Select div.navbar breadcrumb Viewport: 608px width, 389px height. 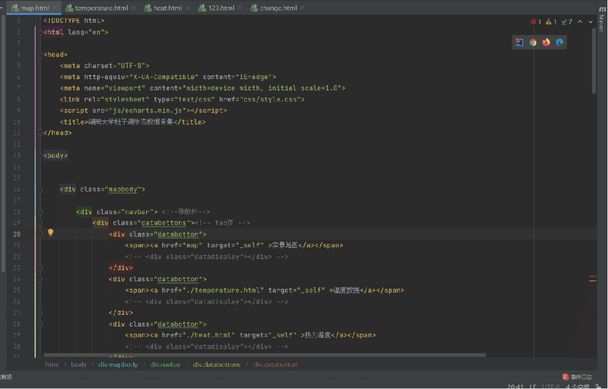165,365
